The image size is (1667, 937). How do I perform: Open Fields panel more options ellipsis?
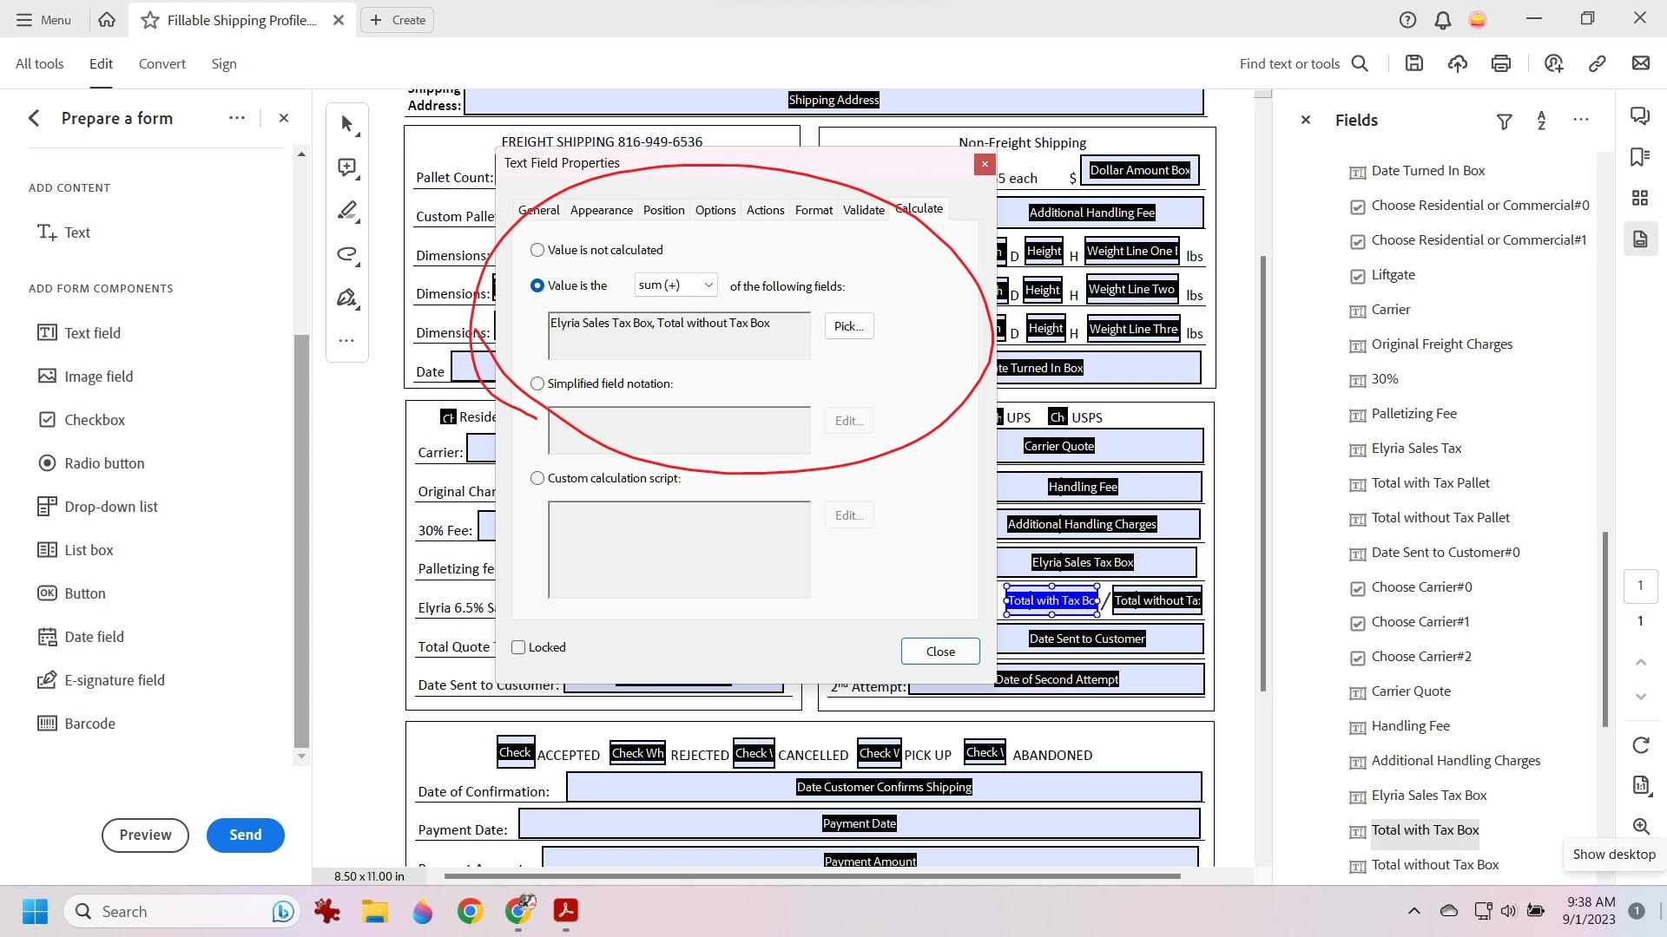[1581, 120]
